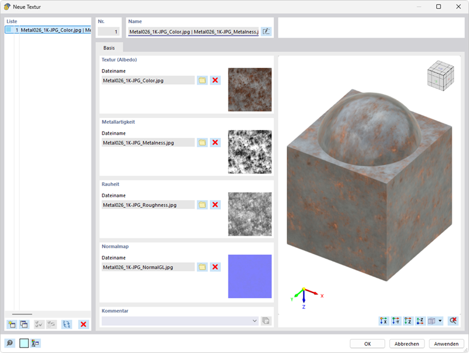The image size is (469, 353).
Task: Delete the selected list entry
Action: [x=83, y=324]
